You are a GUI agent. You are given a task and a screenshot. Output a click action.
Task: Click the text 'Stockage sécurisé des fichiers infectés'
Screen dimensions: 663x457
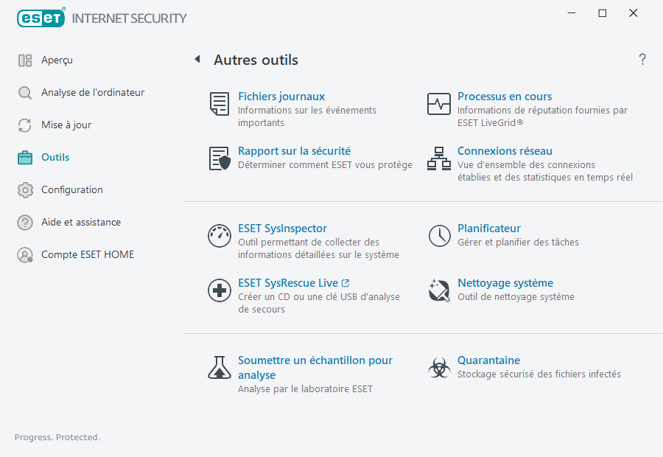tap(539, 374)
